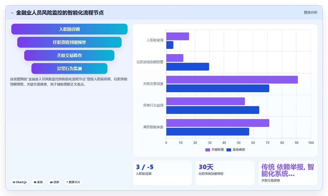Click the 进度 tag chip
This screenshot has width=328, height=196.
click(54, 182)
